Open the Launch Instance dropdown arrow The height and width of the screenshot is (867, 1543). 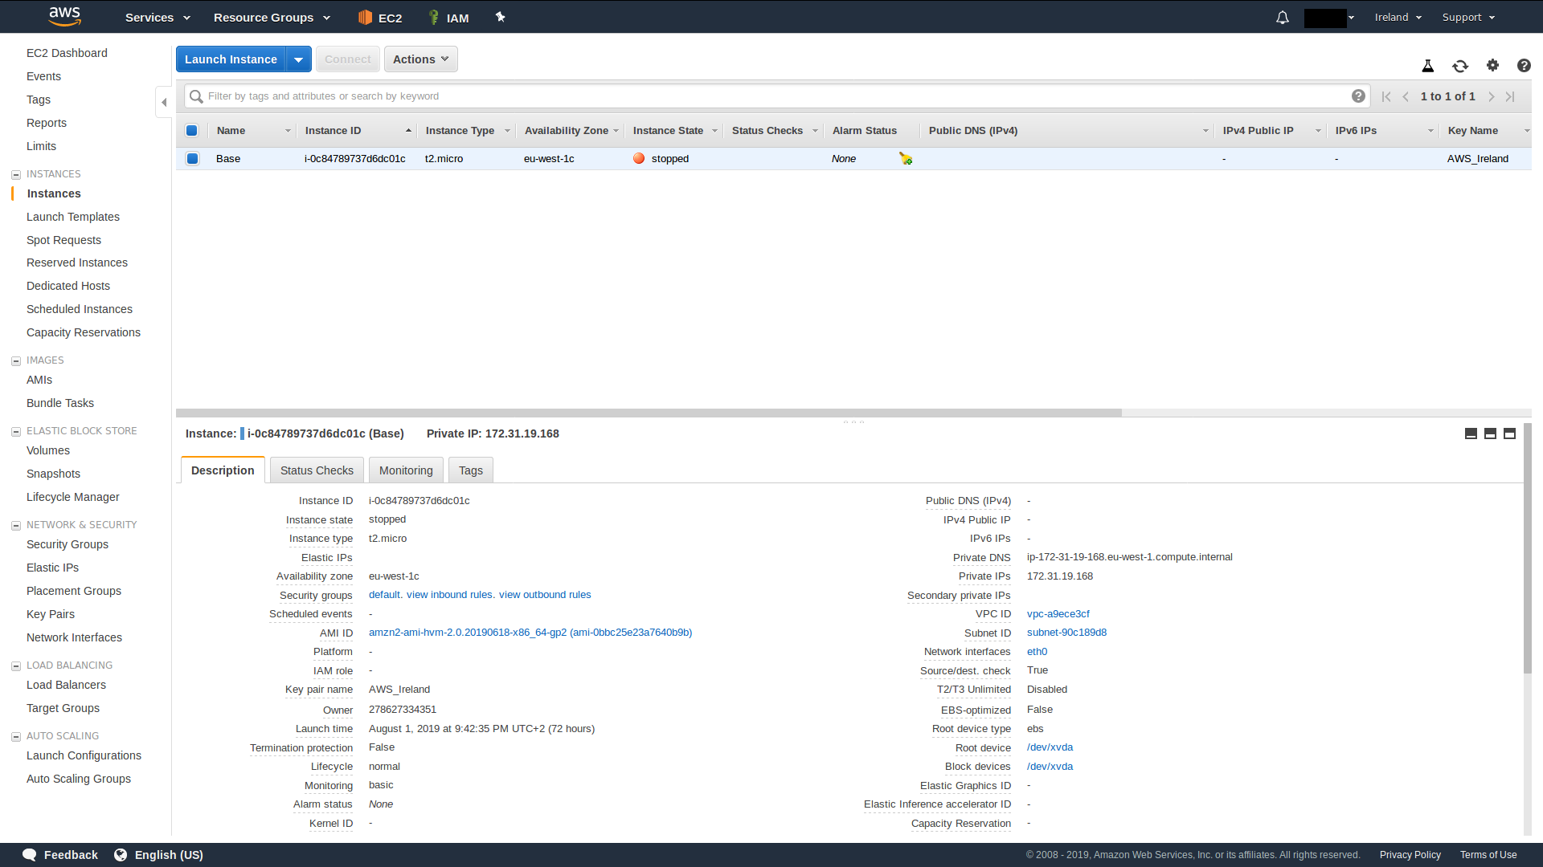tap(298, 59)
